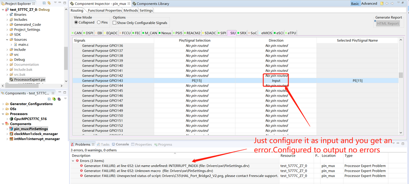The height and width of the screenshot is (184, 409).
Task: Click the green refresh icon in Components toolbar
Action: [x=54, y=99]
